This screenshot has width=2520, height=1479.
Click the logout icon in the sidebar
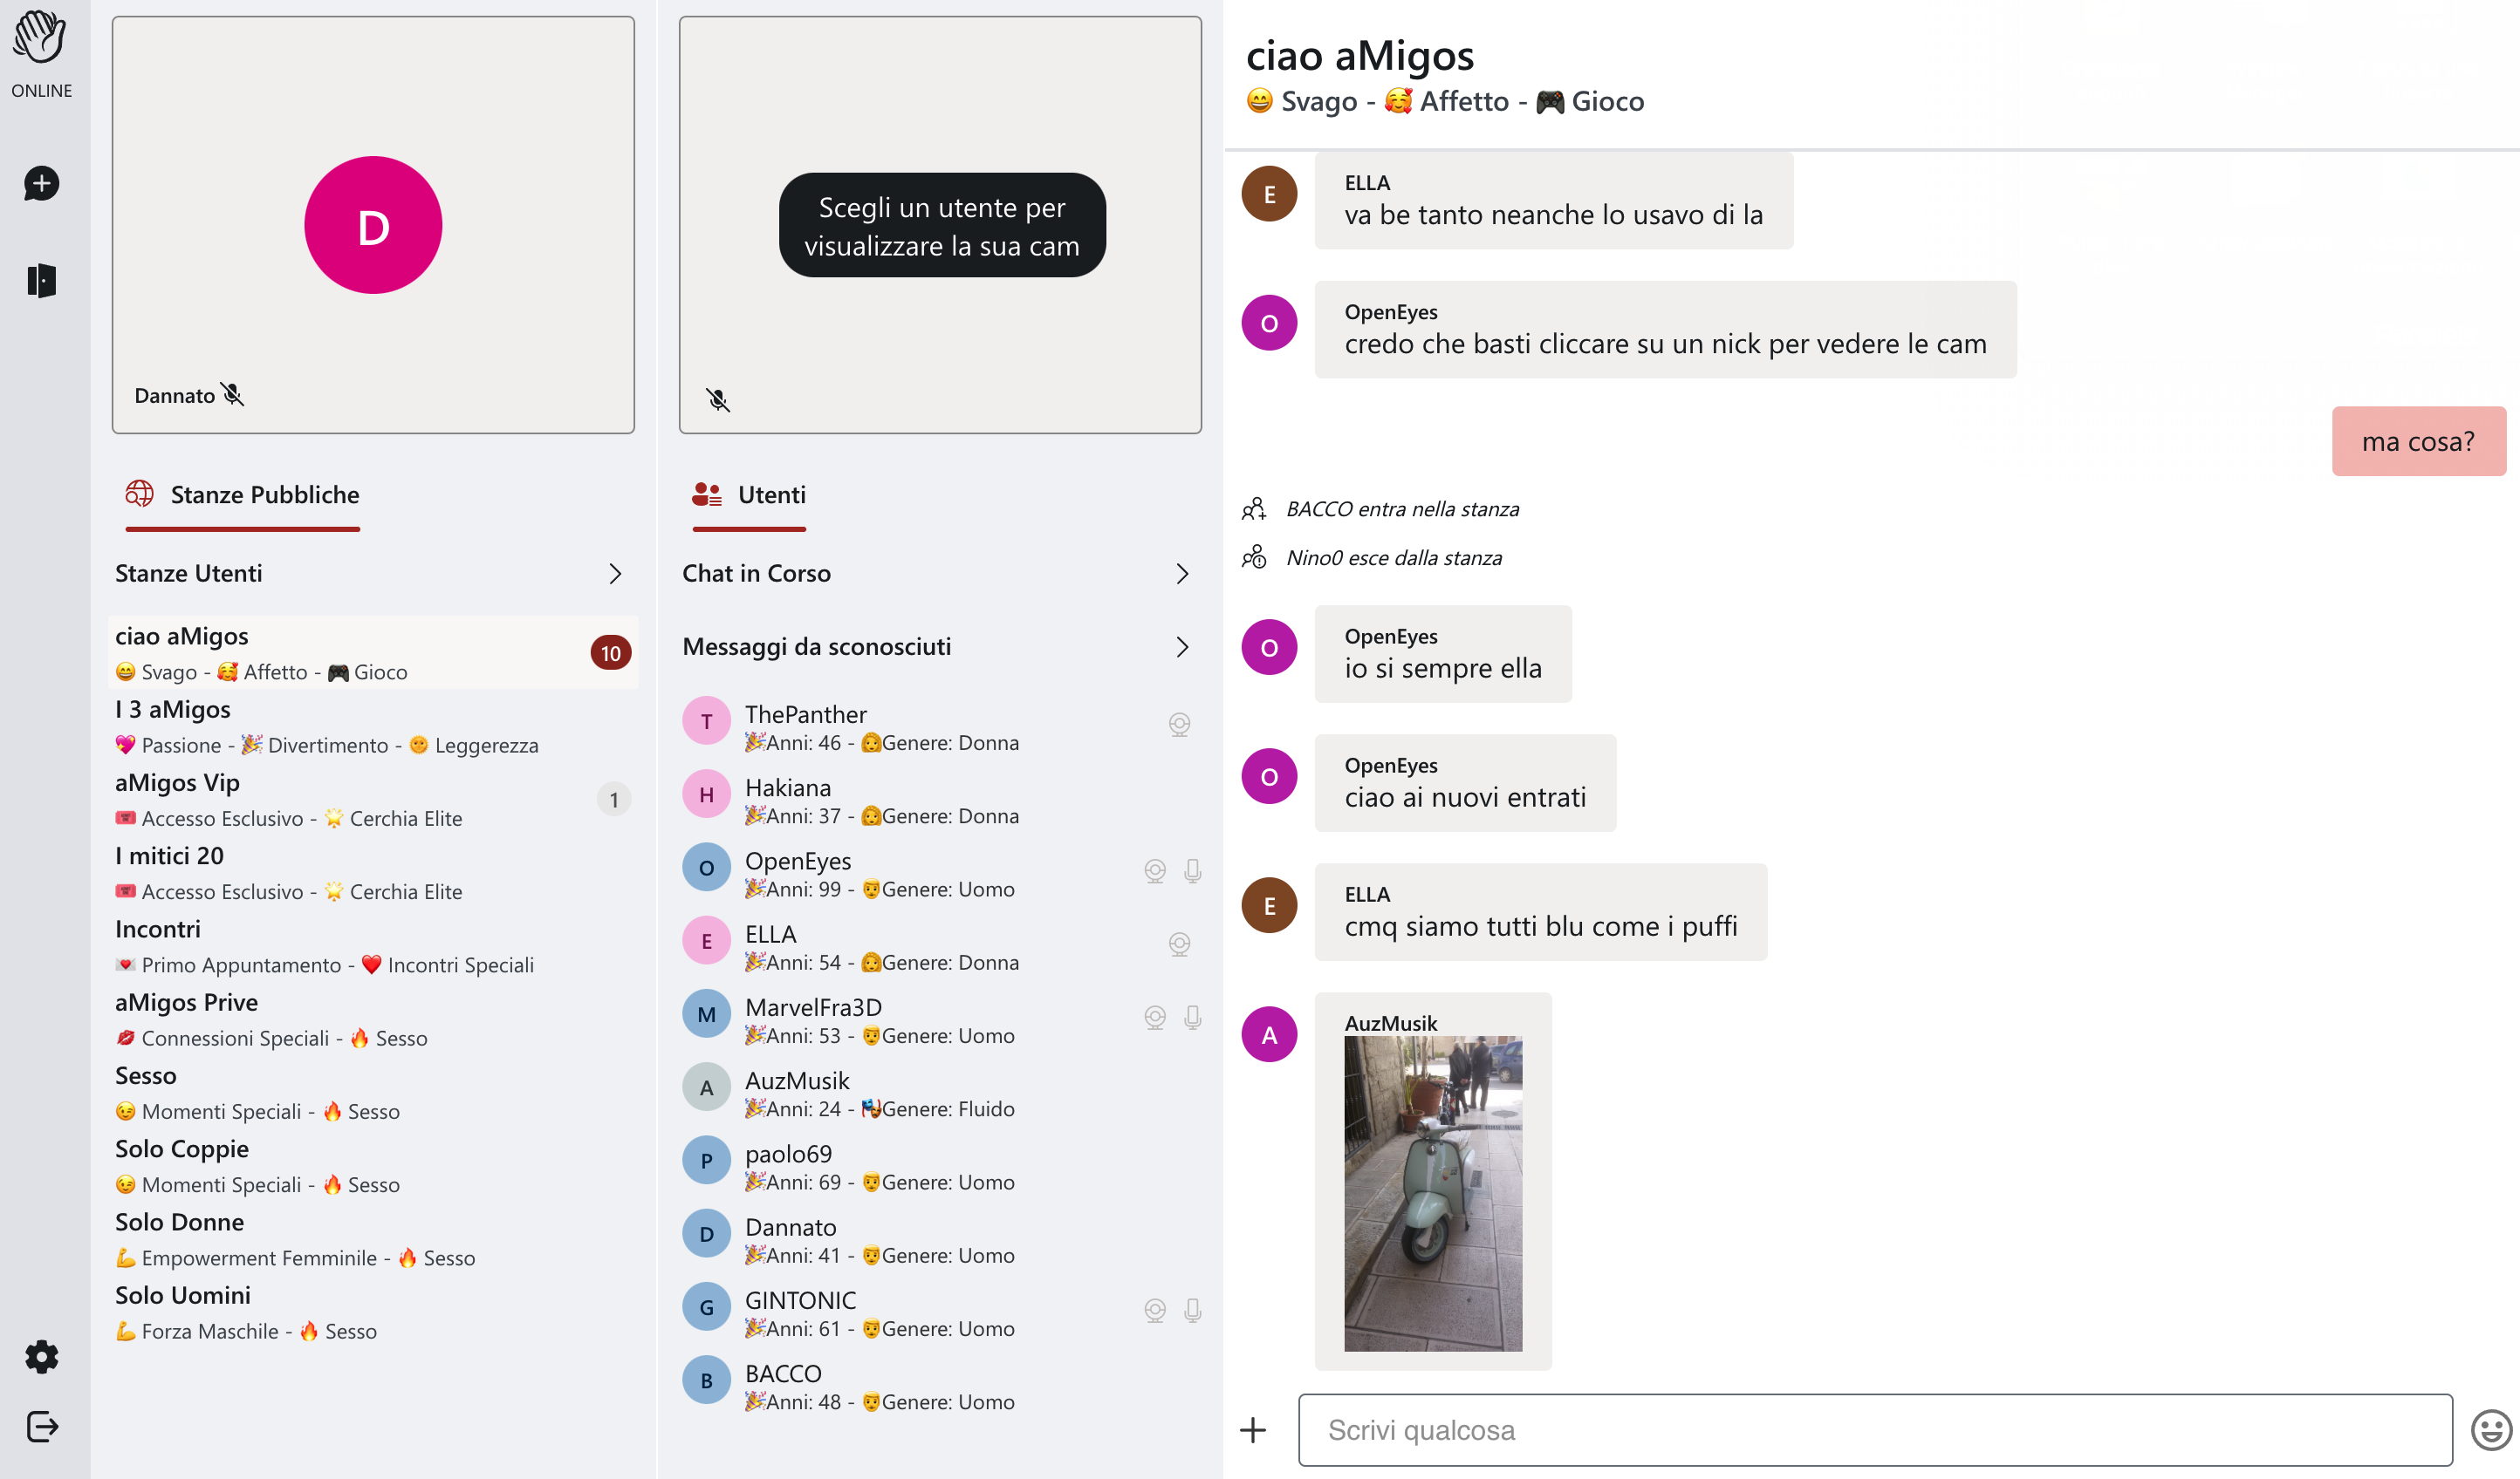(41, 1426)
